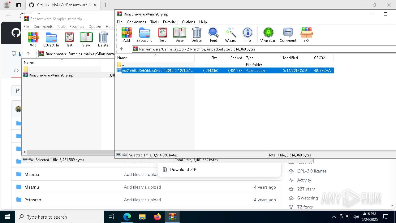Add an archive Comment
This screenshot has height=223, width=396.
288,35
